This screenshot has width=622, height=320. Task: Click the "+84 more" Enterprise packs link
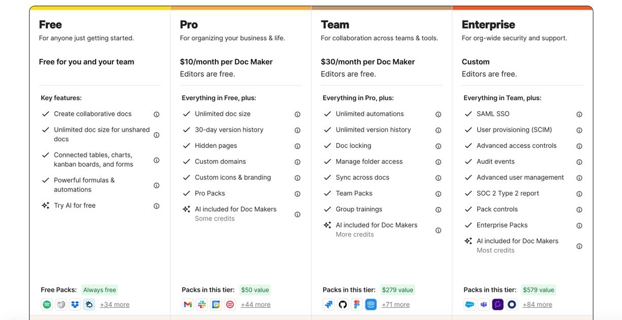(537, 305)
